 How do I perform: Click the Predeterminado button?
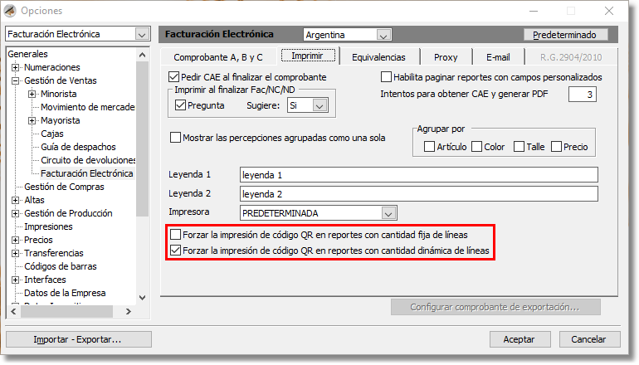pos(565,35)
